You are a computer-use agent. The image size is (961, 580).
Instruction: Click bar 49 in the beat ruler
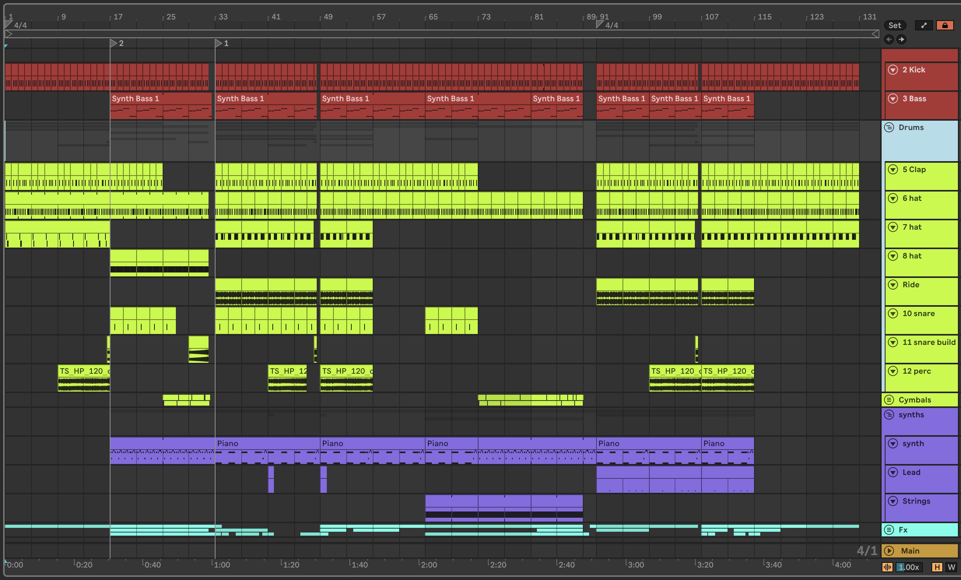(x=328, y=17)
